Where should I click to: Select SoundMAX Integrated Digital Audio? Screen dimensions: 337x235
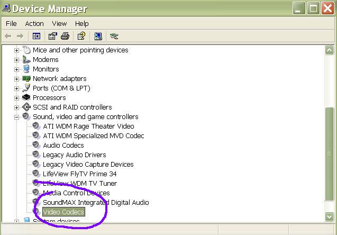click(96, 202)
